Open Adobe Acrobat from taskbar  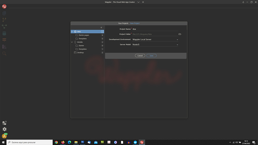click(109, 142)
